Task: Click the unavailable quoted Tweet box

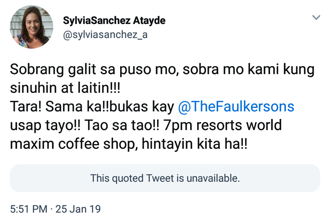Action: pyautogui.click(x=165, y=178)
